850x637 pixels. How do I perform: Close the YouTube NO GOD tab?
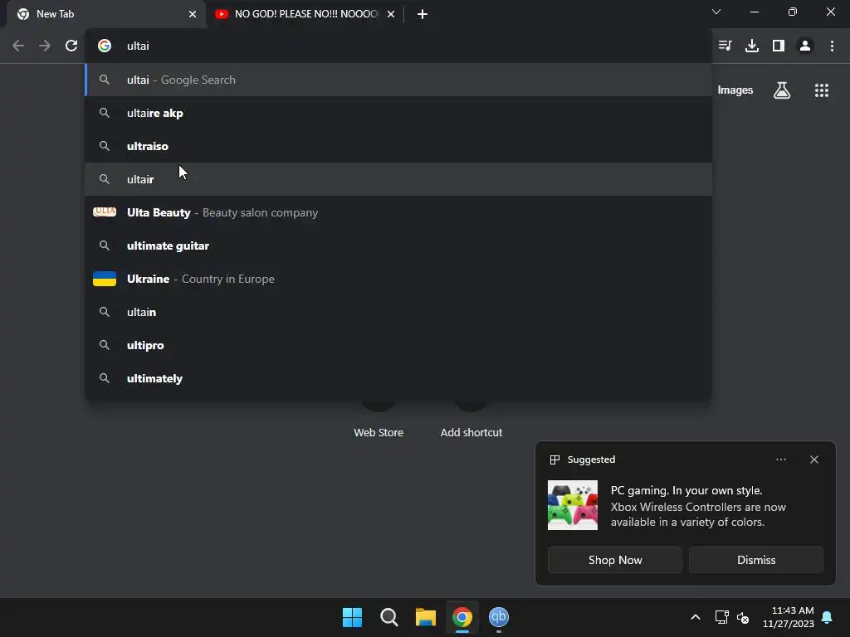[391, 14]
